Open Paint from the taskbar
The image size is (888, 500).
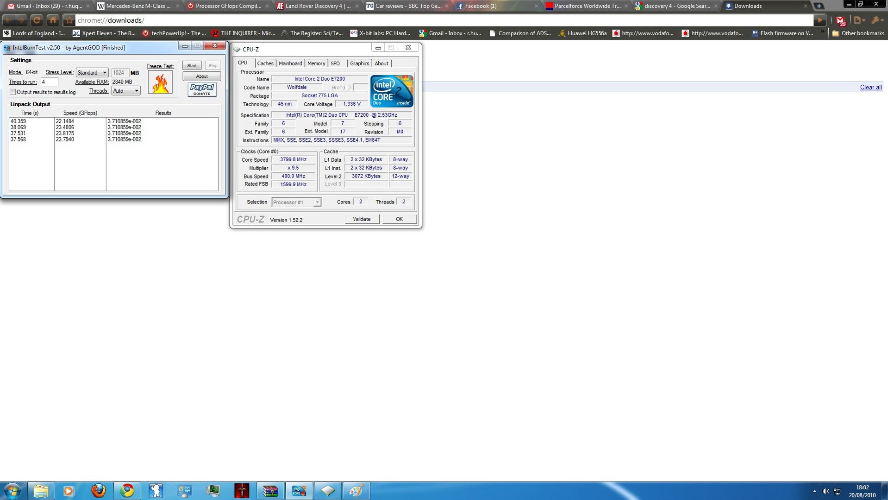(x=356, y=491)
